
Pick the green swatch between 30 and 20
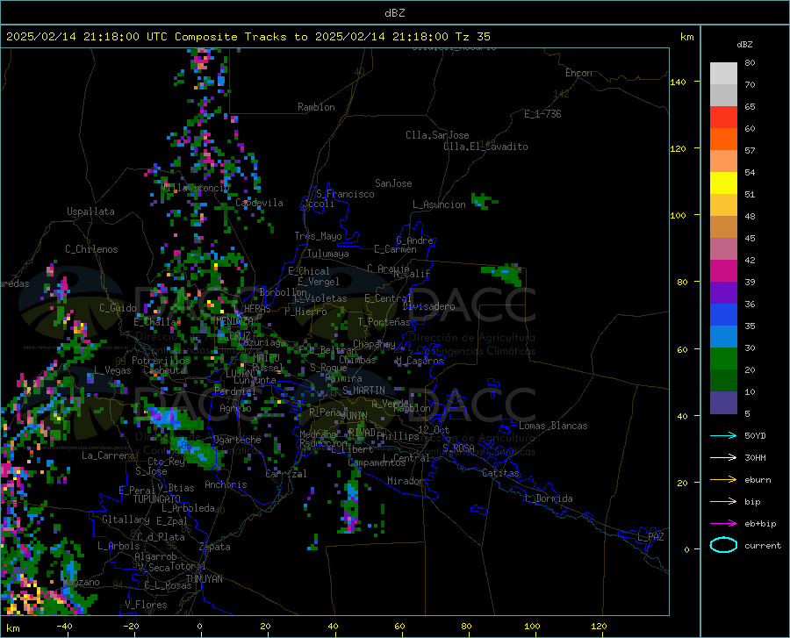(723, 359)
